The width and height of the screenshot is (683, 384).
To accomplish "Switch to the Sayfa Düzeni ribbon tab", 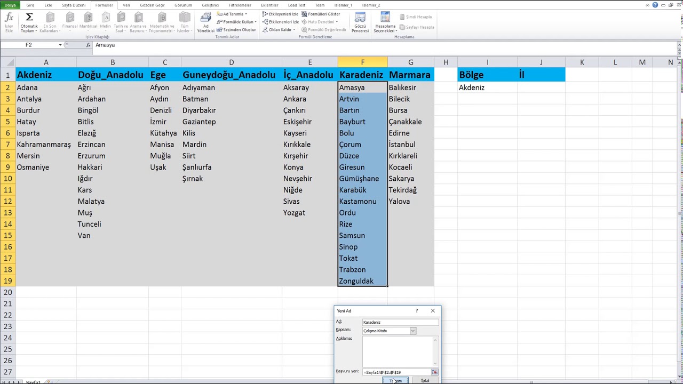I will (74, 5).
